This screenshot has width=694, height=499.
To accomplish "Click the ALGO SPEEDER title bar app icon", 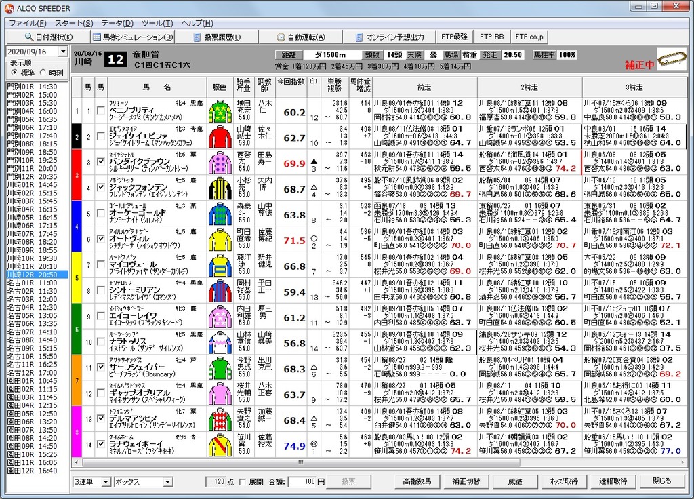I will [x=9, y=8].
